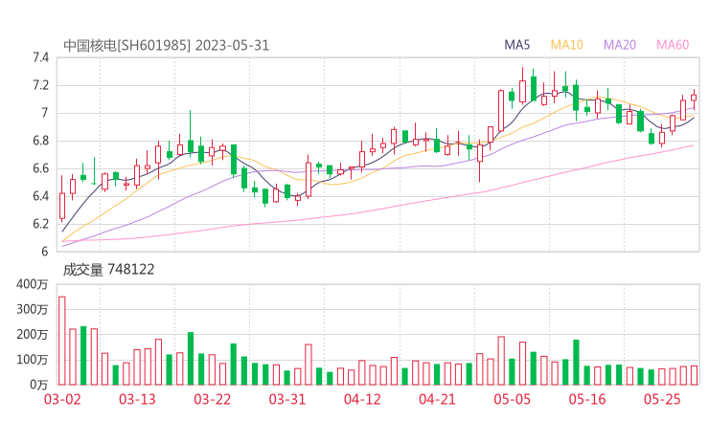This screenshot has height=421, width=709.
Task: Click the 6.4 price axis label
Action: [x=40, y=196]
